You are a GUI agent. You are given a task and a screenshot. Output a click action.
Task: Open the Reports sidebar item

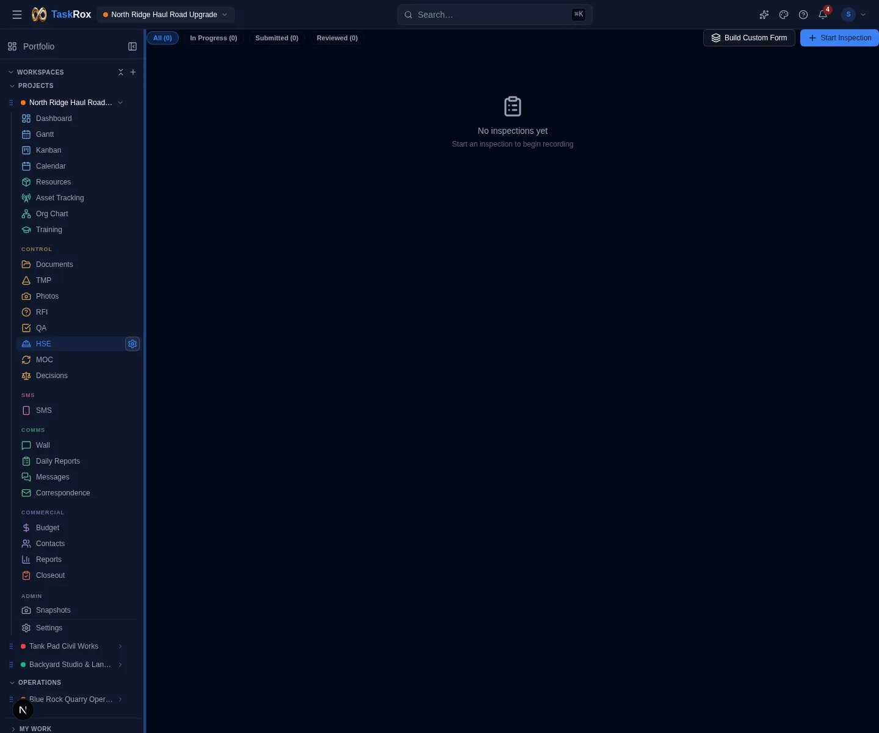tap(78, 560)
